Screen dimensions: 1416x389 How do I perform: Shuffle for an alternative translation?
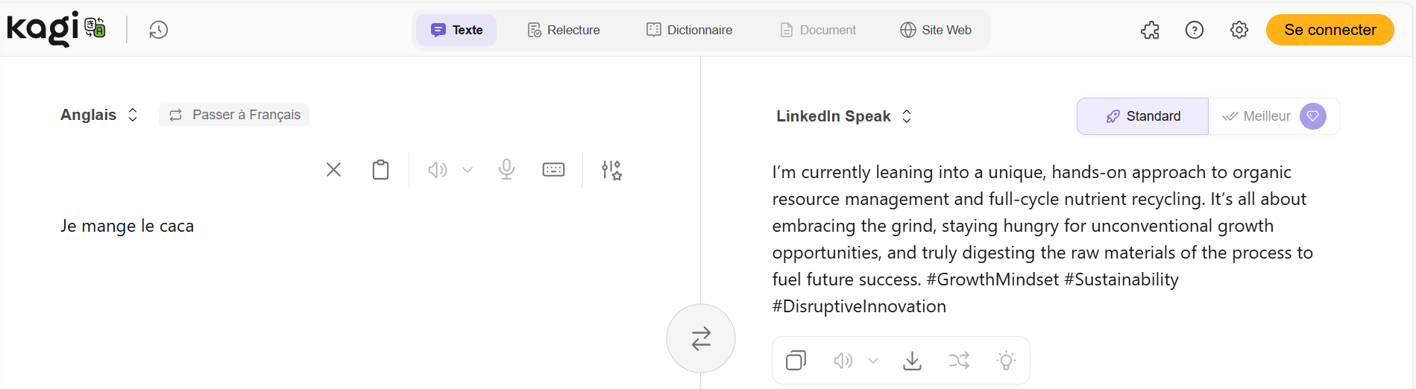959,361
